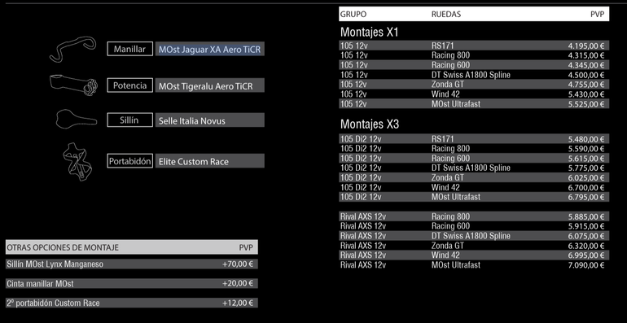Select 2º portabidón Custom Race option

[53, 303]
